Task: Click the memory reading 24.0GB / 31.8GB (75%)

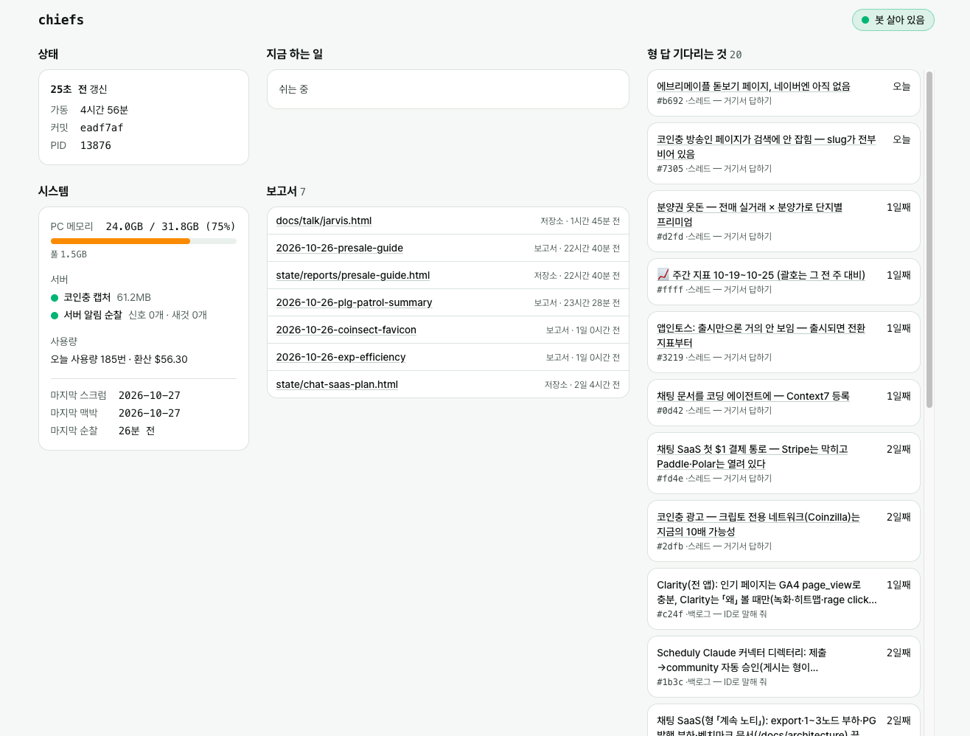Action: (171, 226)
